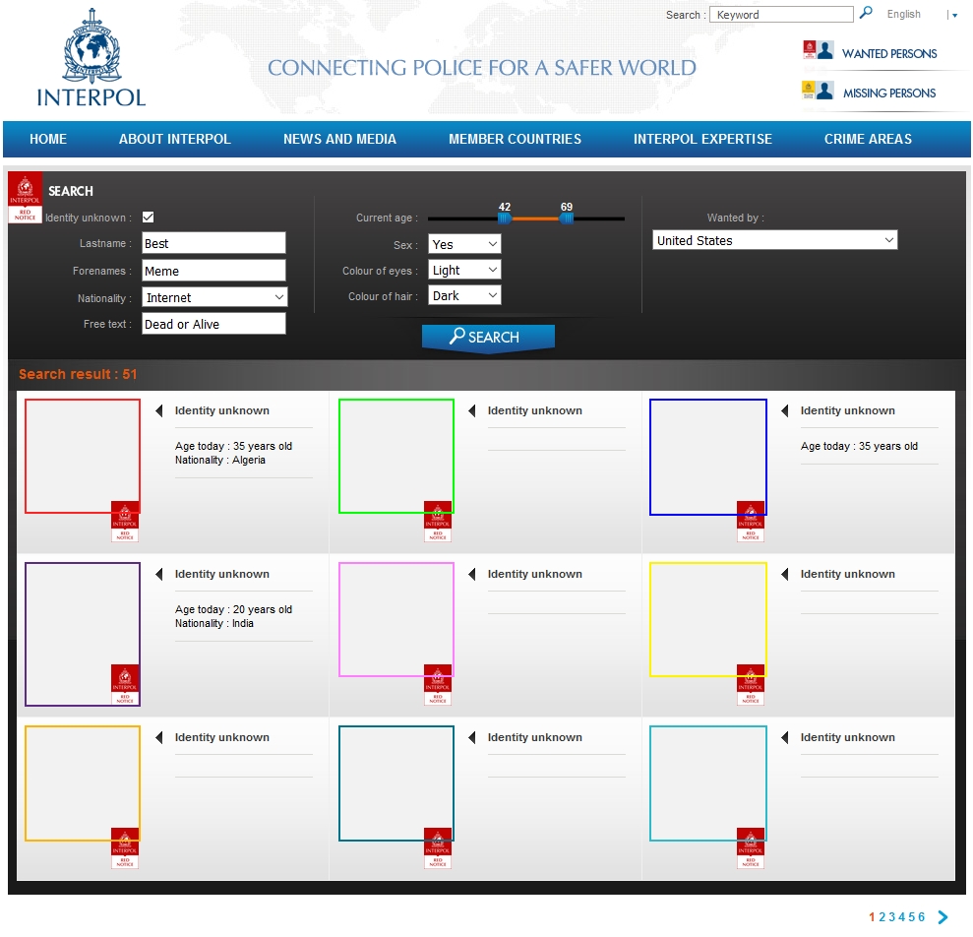Go to results page 2
Screen dimensions: 973x937
click(x=882, y=917)
